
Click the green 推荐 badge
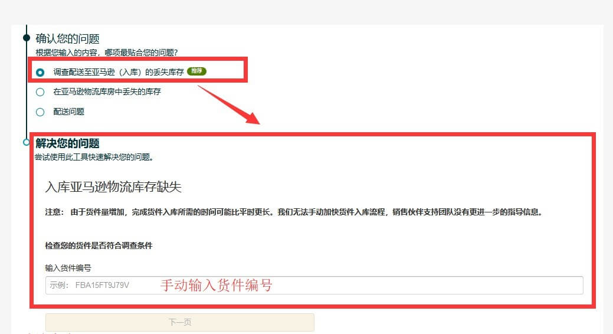[x=196, y=71]
